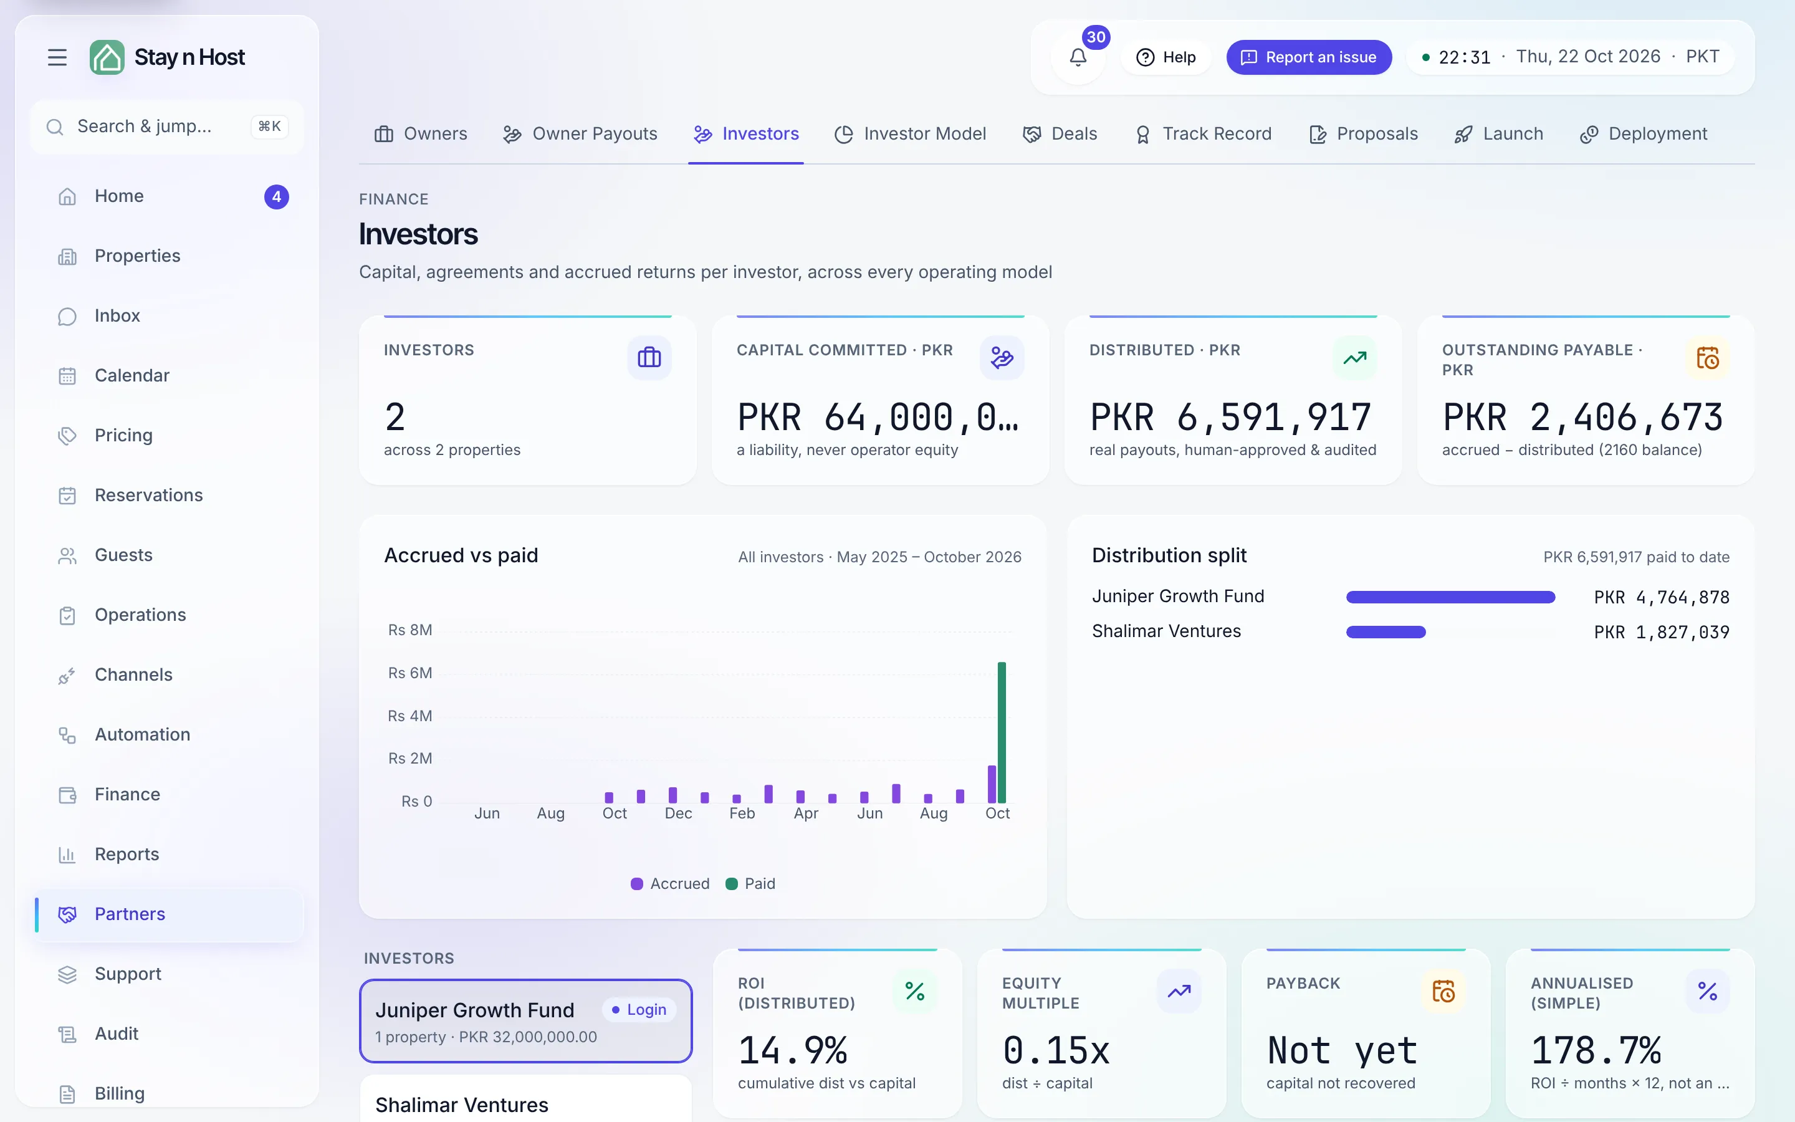Open the Deals tab

pyautogui.click(x=1060, y=134)
